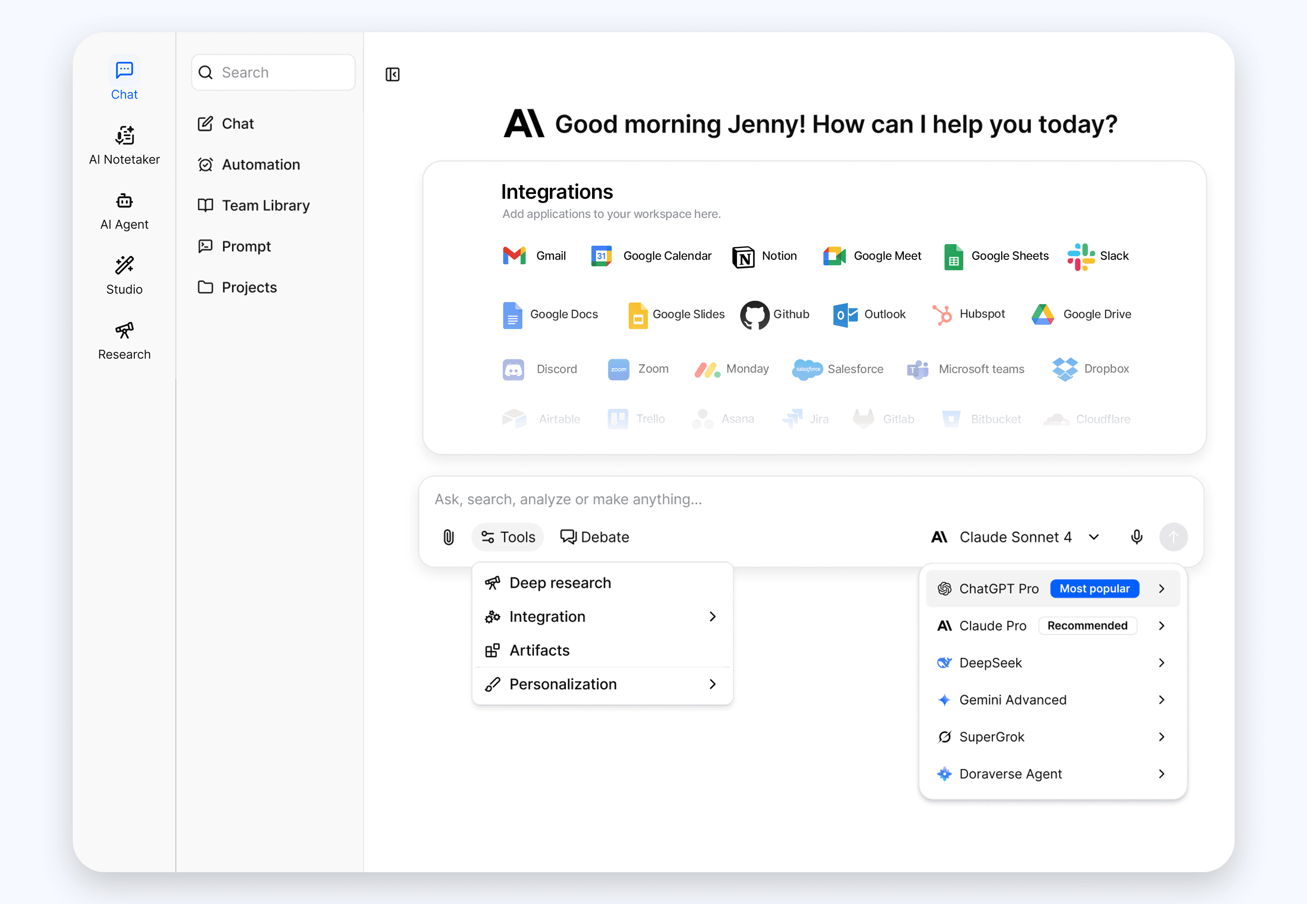Open the Claude Sonnet 4 model dropdown

point(1015,537)
